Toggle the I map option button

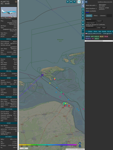click(83, 31)
